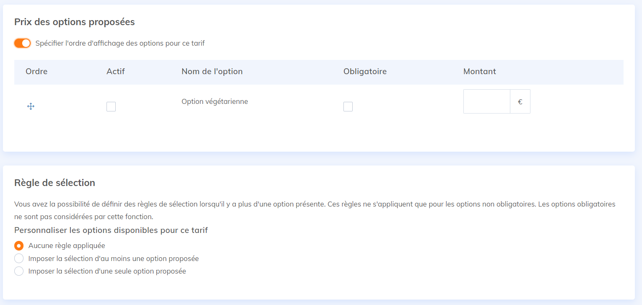Image resolution: width=642 pixels, height=305 pixels.
Task: Click the 'Prix des options proposées' heading
Action: 75,22
